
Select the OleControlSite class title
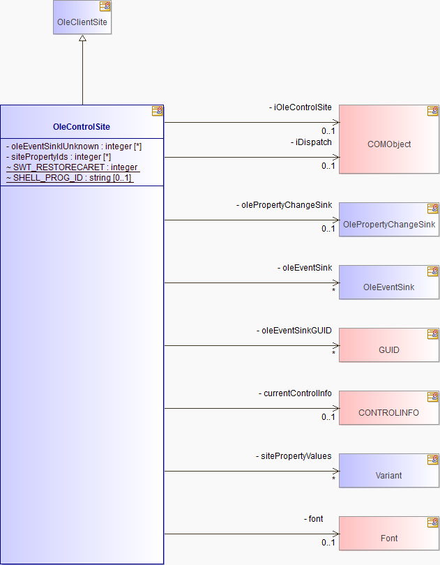coord(82,127)
